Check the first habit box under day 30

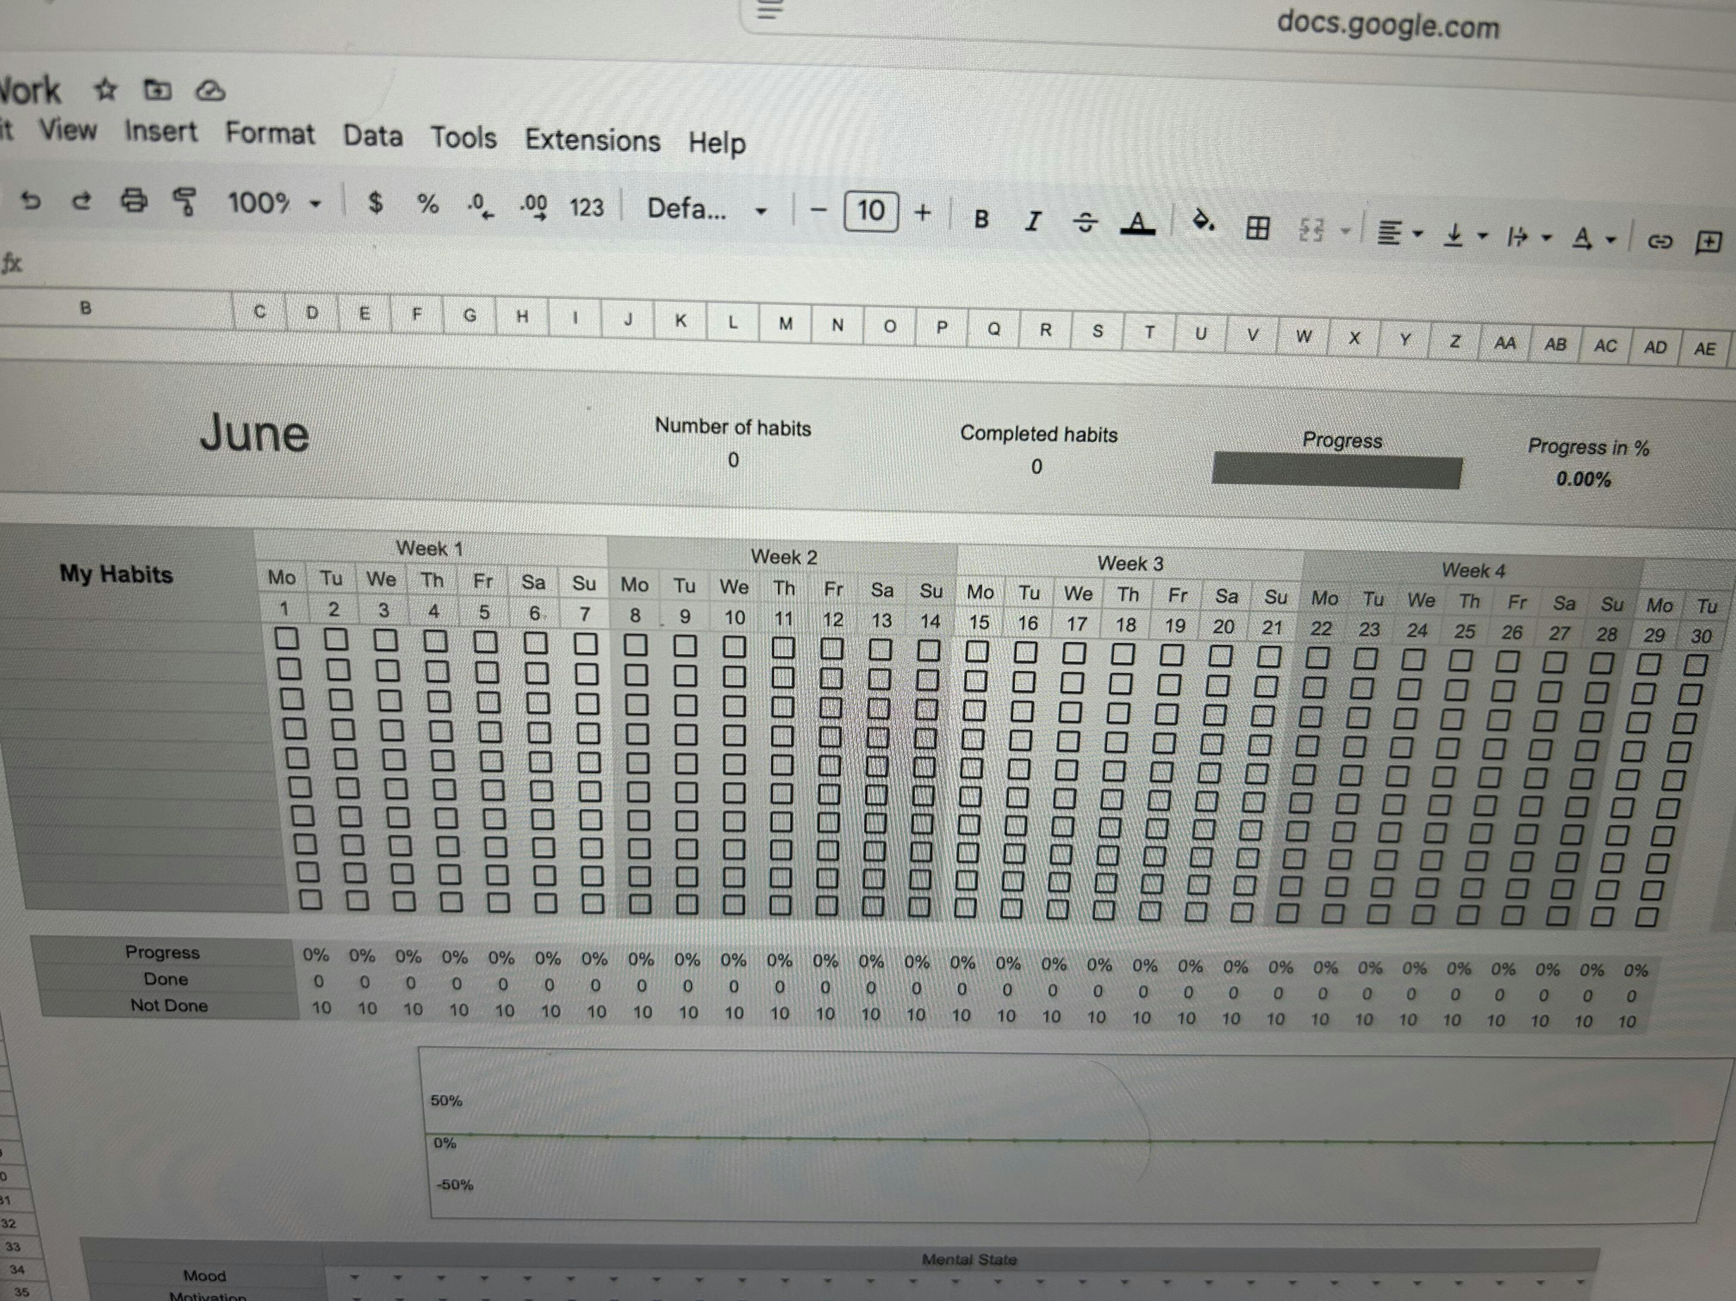pos(1695,665)
